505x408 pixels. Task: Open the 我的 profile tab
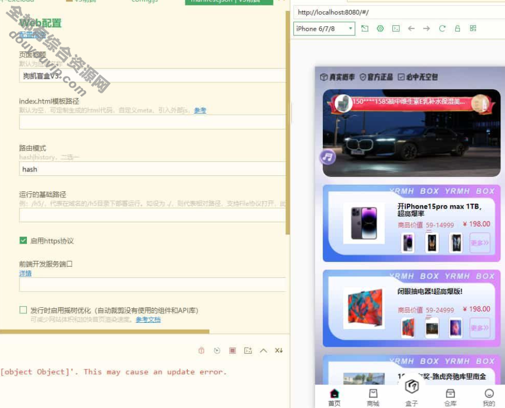coord(489,397)
